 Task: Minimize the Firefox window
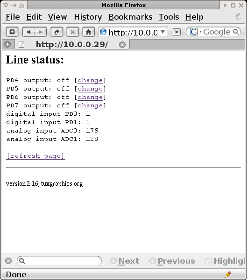click(225, 5)
